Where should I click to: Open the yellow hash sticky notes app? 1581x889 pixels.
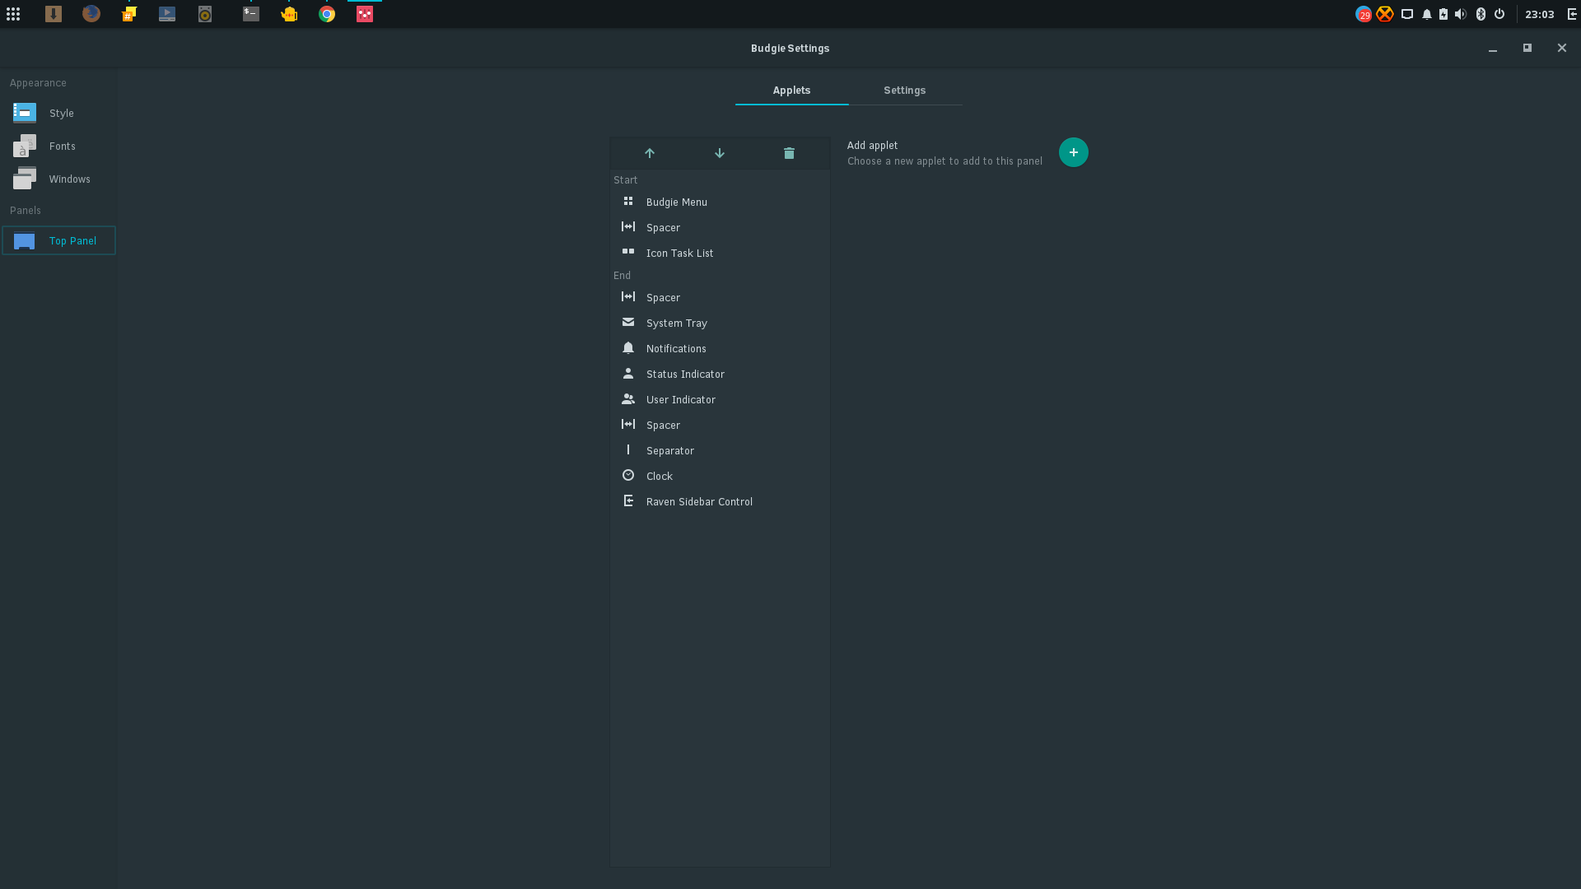pos(129,14)
